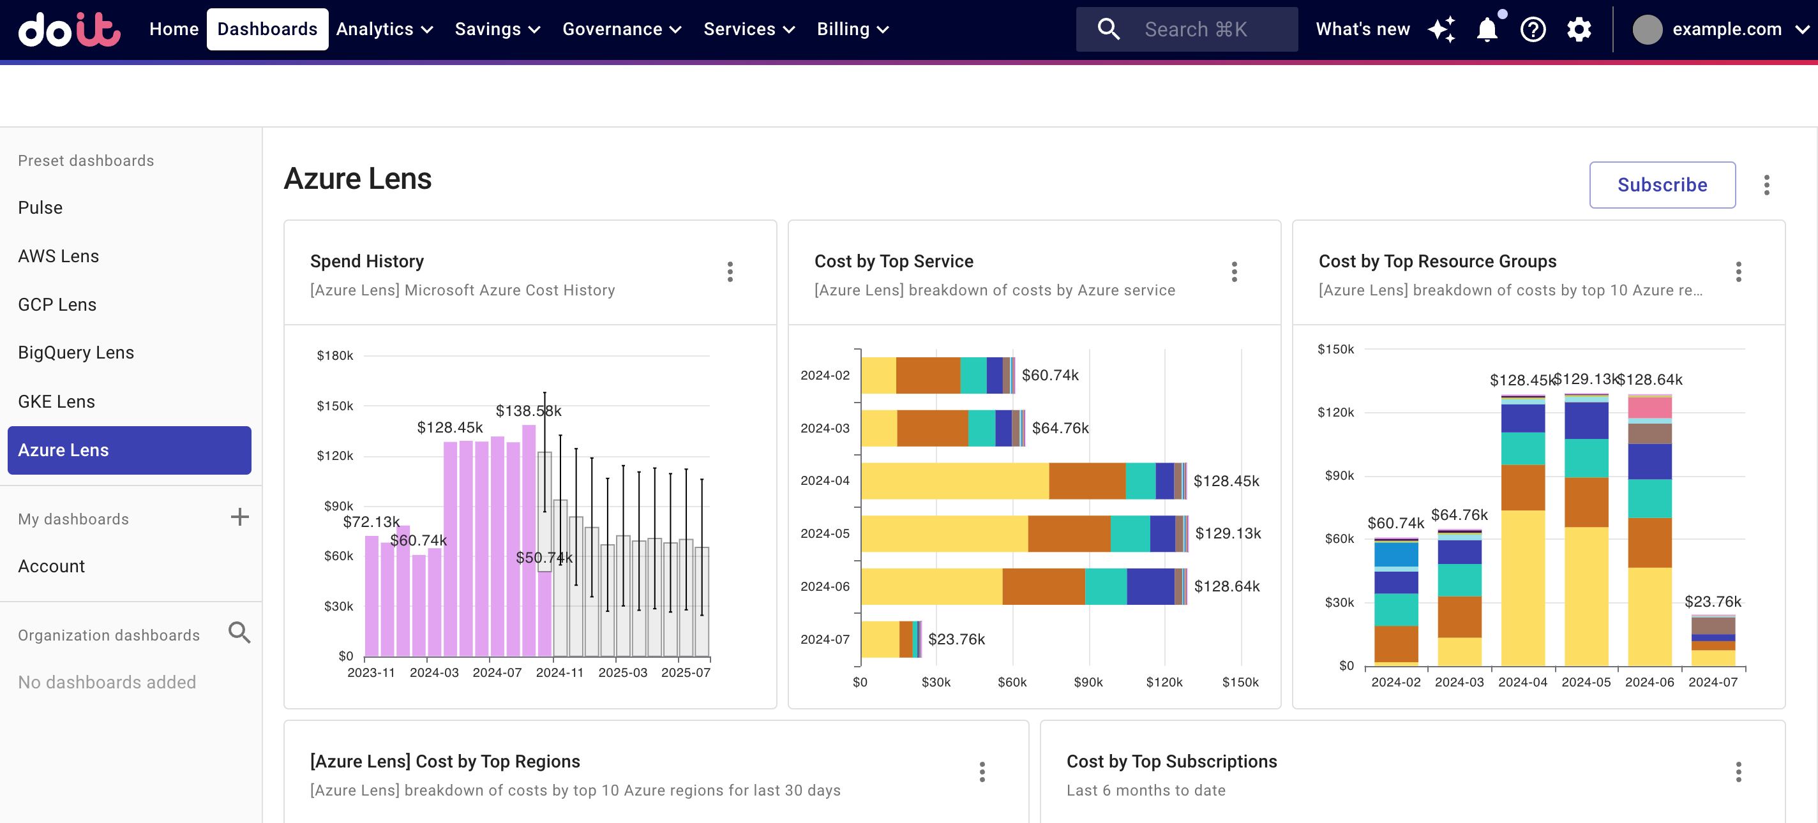
Task: Click the user avatar circle
Action: (1647, 29)
